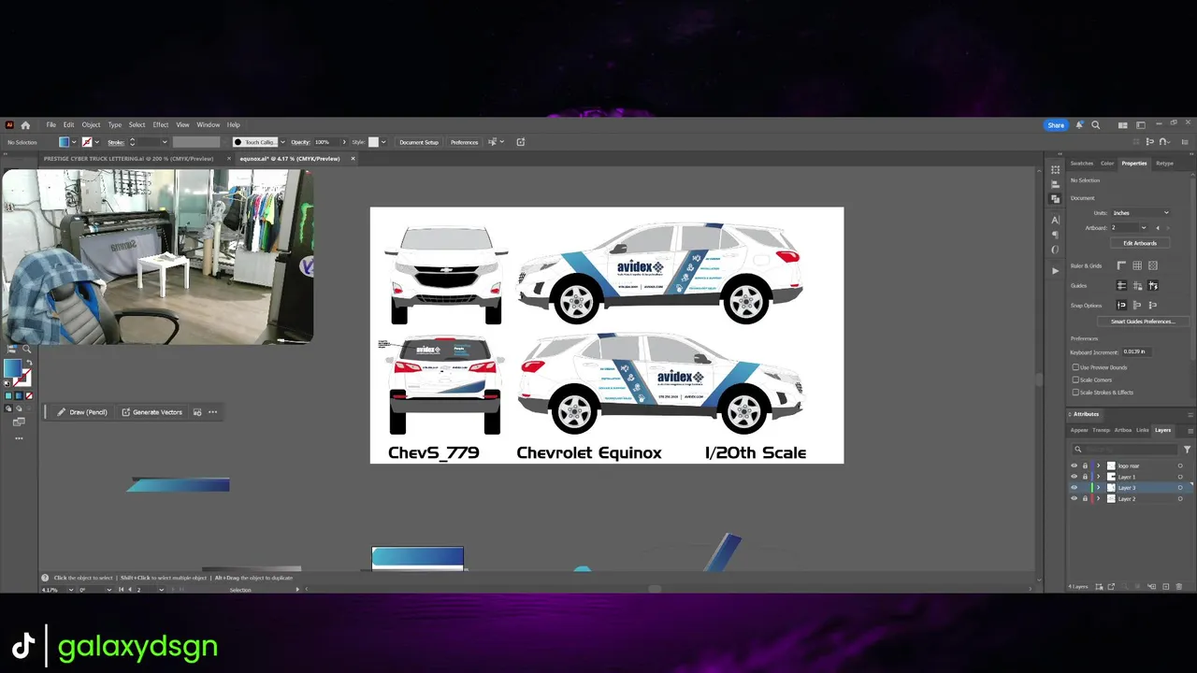Image resolution: width=1197 pixels, height=673 pixels.
Task: Expand Layer 3 contents
Action: 1099,488
